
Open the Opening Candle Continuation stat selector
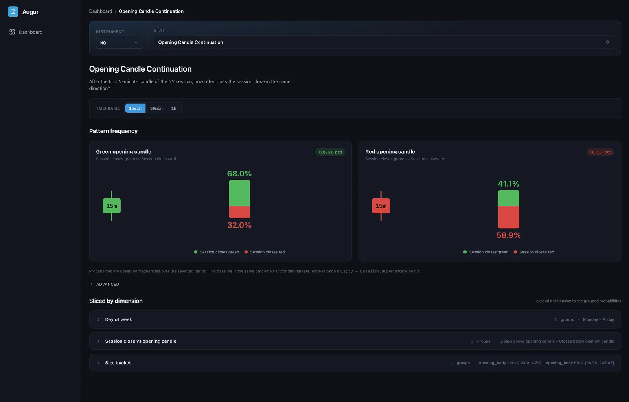click(x=384, y=42)
